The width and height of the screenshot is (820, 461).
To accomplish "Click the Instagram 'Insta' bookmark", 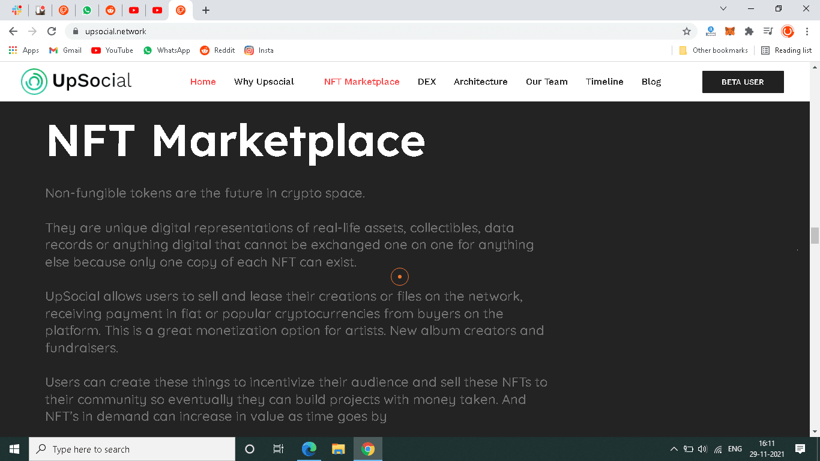I will click(x=259, y=50).
